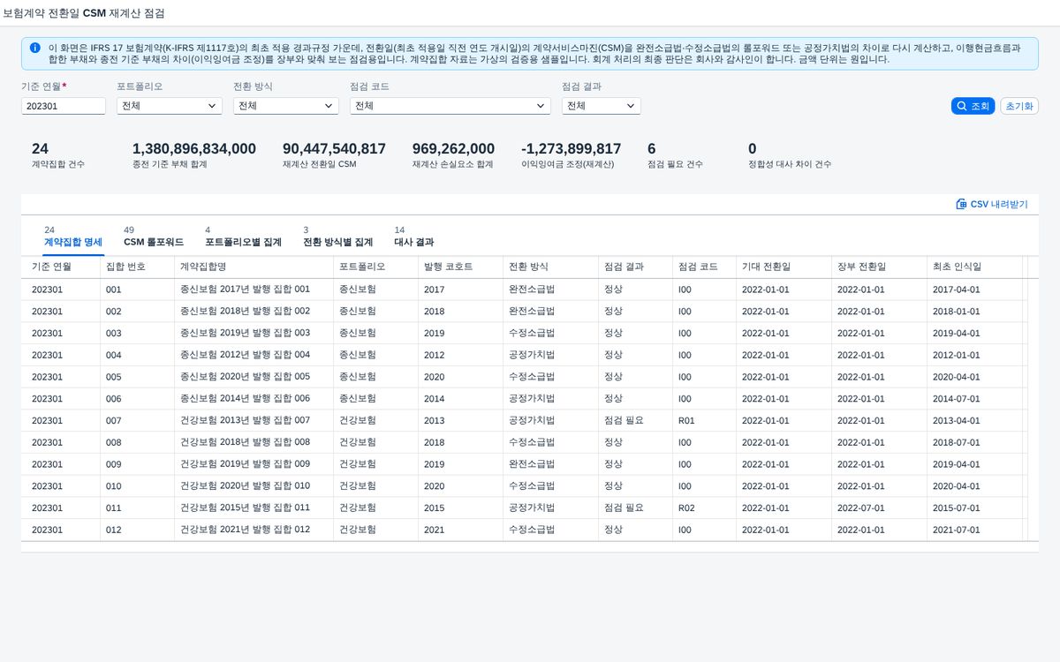The width and height of the screenshot is (1060, 662).
Task: Select row 건강보험 2020년 발행 집합 010
Action: pyautogui.click(x=526, y=486)
